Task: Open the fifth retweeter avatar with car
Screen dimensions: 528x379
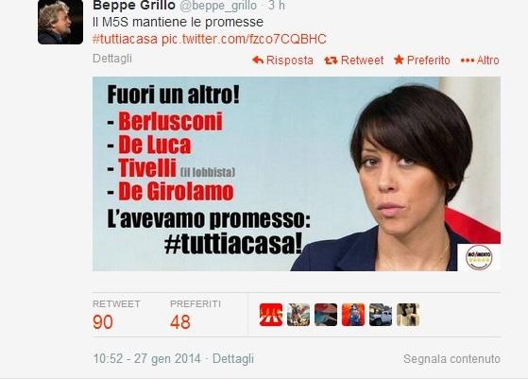Action: point(381,315)
